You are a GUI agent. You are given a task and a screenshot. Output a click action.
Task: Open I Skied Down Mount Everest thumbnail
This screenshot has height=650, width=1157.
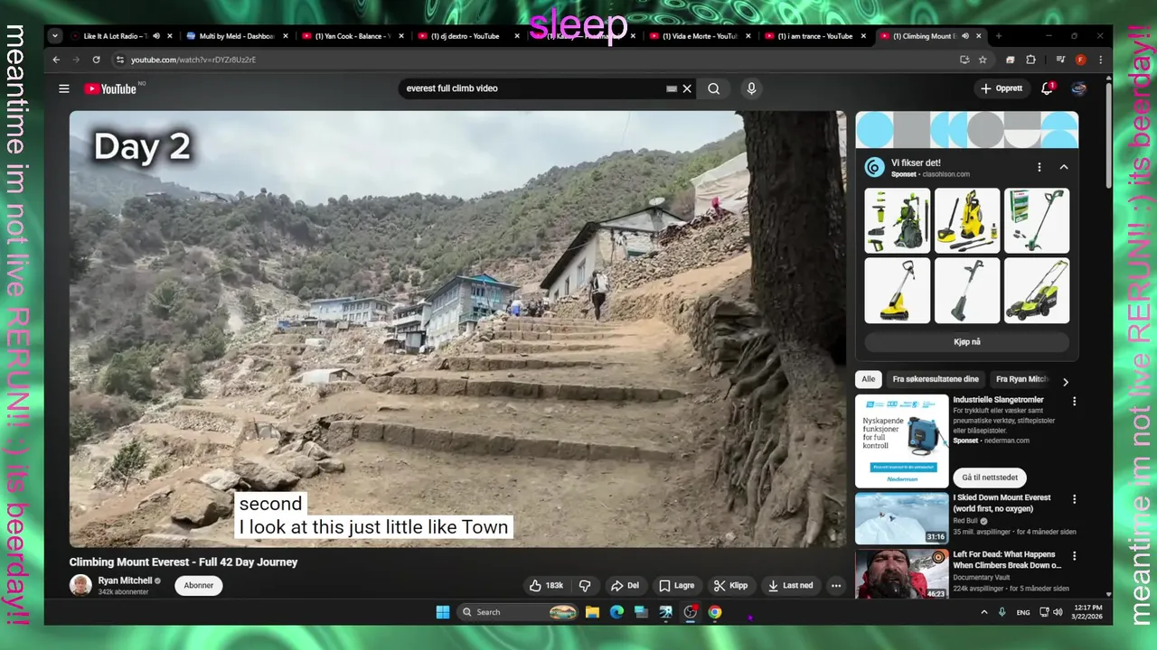click(x=902, y=517)
